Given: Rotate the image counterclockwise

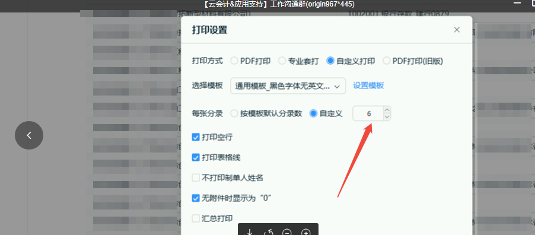Looking at the screenshot, I should (269, 233).
